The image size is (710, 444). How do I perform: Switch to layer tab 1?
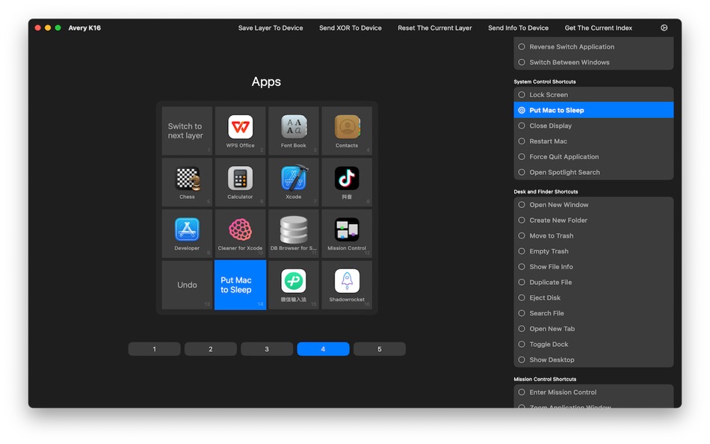point(155,349)
